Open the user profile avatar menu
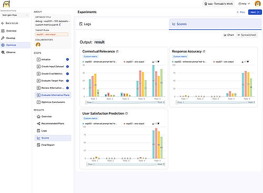This screenshot has width=263, height=193. (x=258, y=4)
